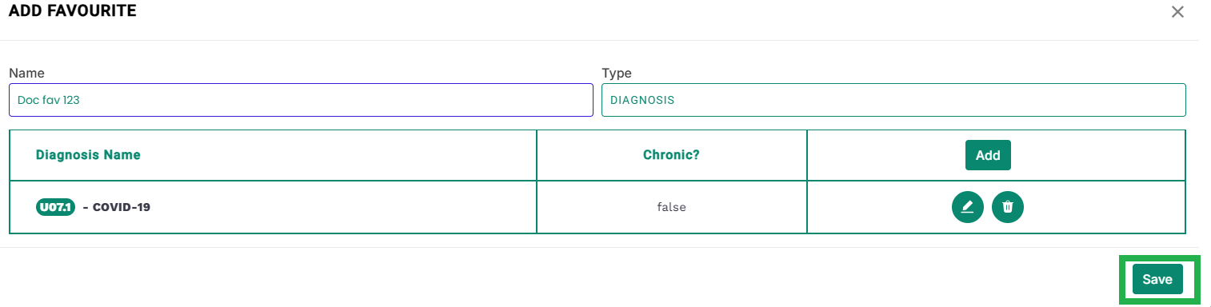Click the empty footer area left of Save

[x=560, y=279]
